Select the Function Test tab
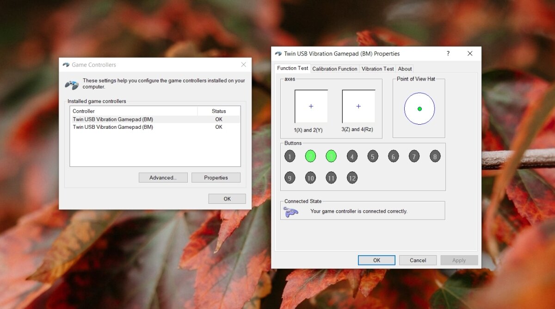This screenshot has width=555, height=309. (292, 68)
